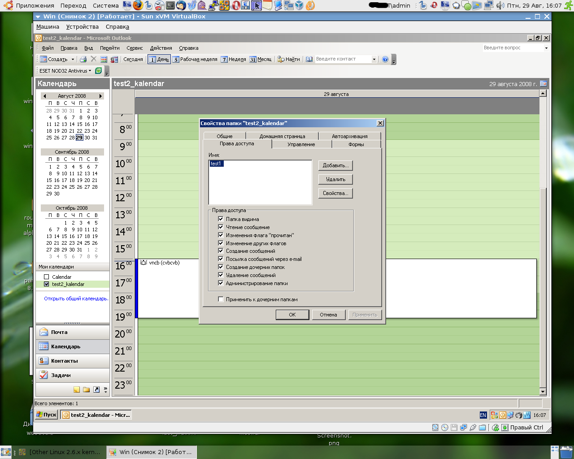Click the Thunderbird icon in top panel

coord(181,5)
